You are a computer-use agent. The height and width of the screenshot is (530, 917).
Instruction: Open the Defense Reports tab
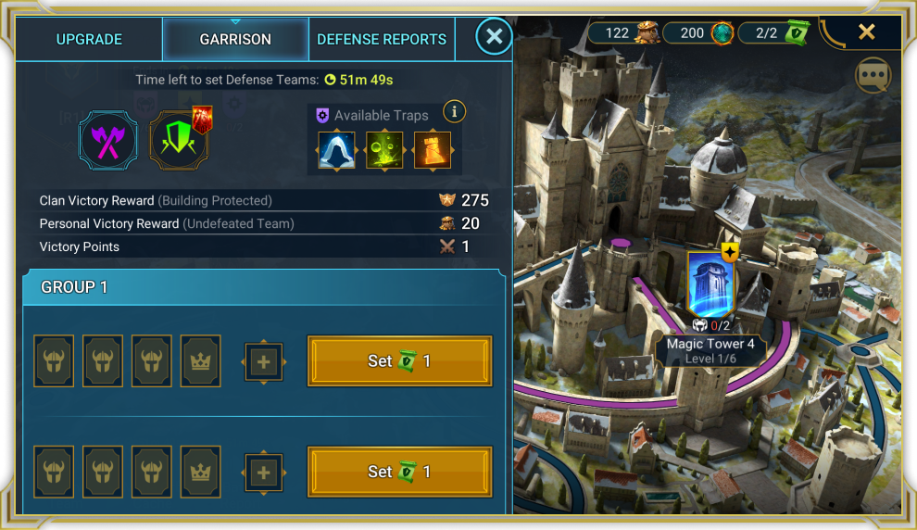coord(382,39)
